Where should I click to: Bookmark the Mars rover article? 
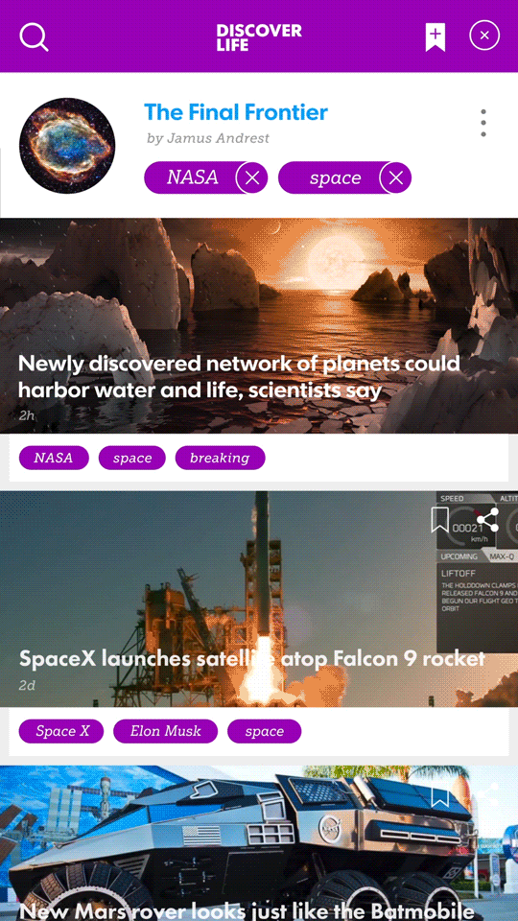click(439, 797)
